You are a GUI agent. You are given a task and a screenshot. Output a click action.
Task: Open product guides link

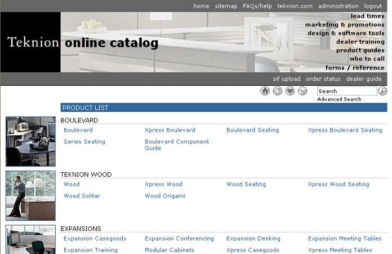(360, 50)
